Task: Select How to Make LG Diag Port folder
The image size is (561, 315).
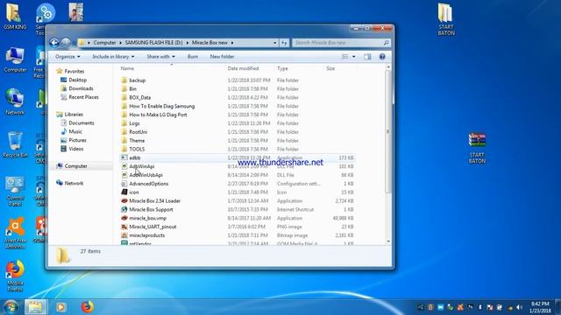Action: [x=158, y=115]
